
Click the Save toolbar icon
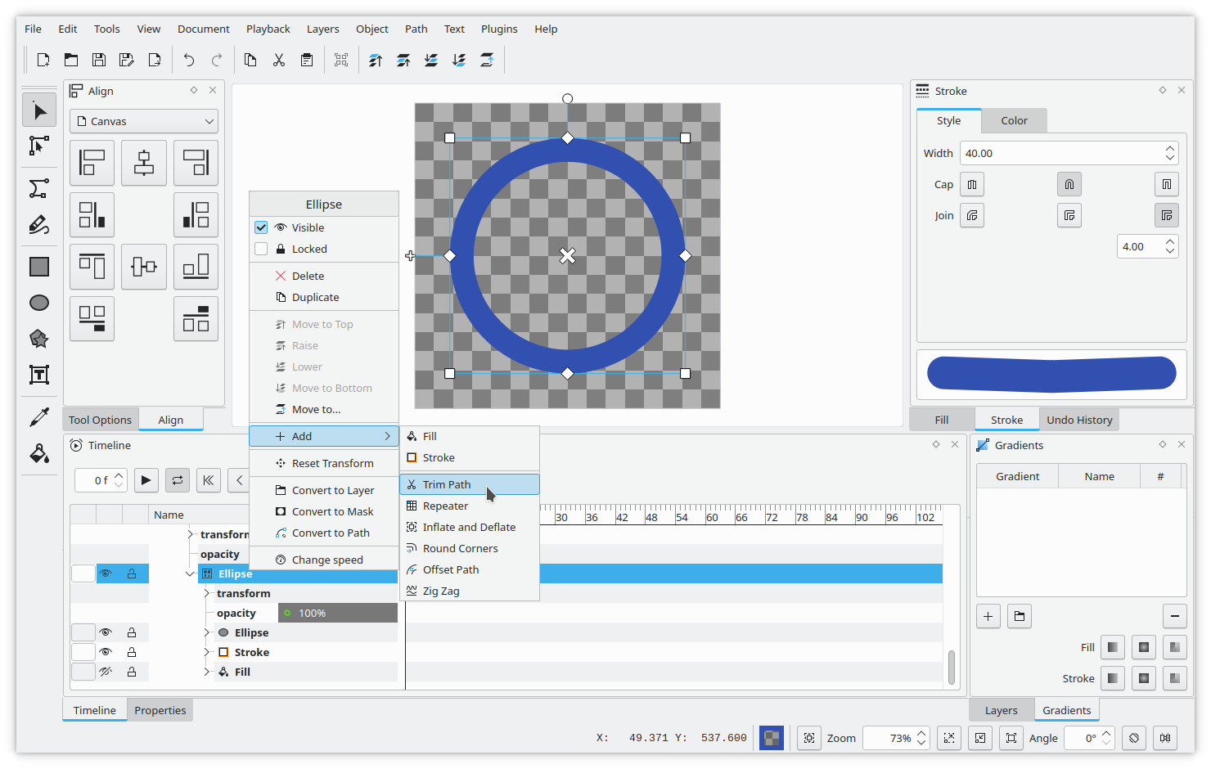[x=99, y=60]
